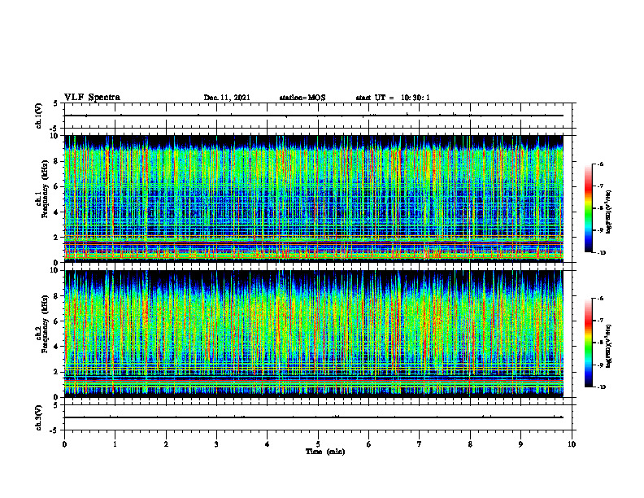Click the ch.2 spectrogram panel
Image resolution: width=644 pixels, height=498 pixels.
[x=314, y=334]
